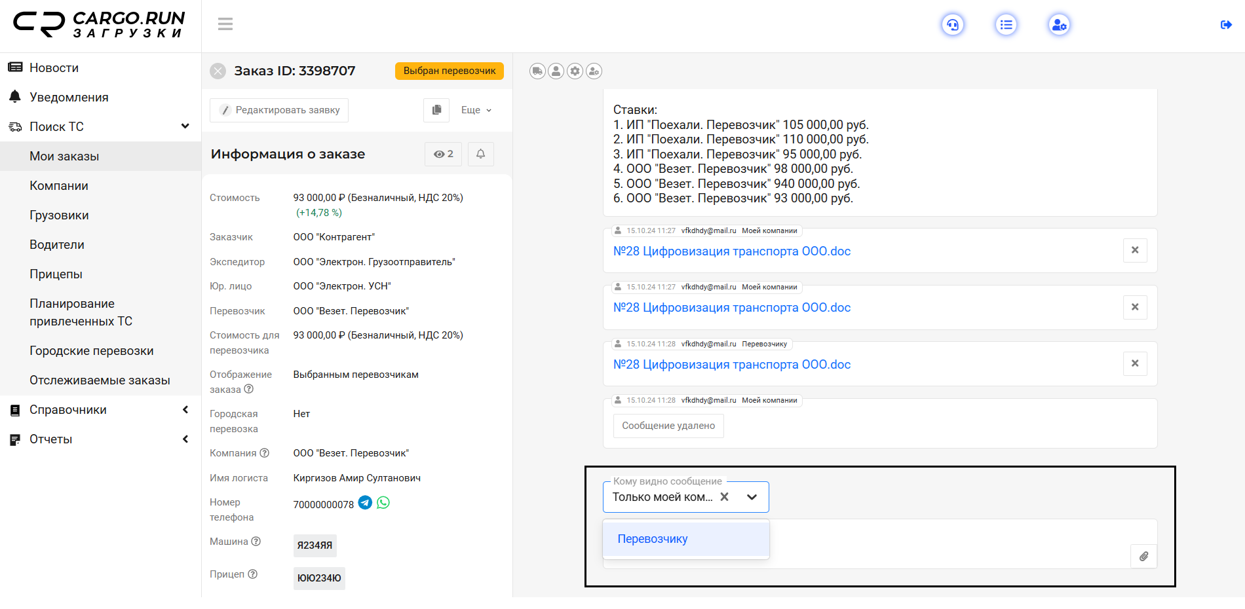
Task: Open the first '№28 Цифровизация транспорта ООО.doc' link
Action: (x=731, y=251)
